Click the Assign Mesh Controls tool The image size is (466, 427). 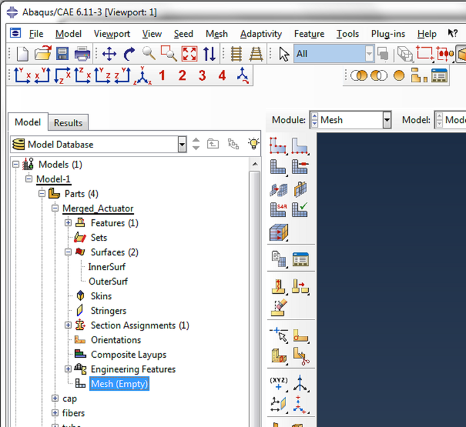point(300,167)
